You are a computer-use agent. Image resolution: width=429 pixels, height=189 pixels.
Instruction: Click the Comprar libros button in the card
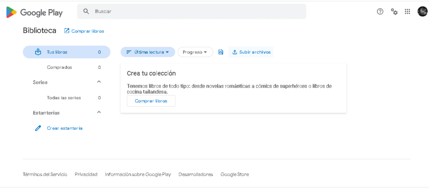pyautogui.click(x=151, y=101)
